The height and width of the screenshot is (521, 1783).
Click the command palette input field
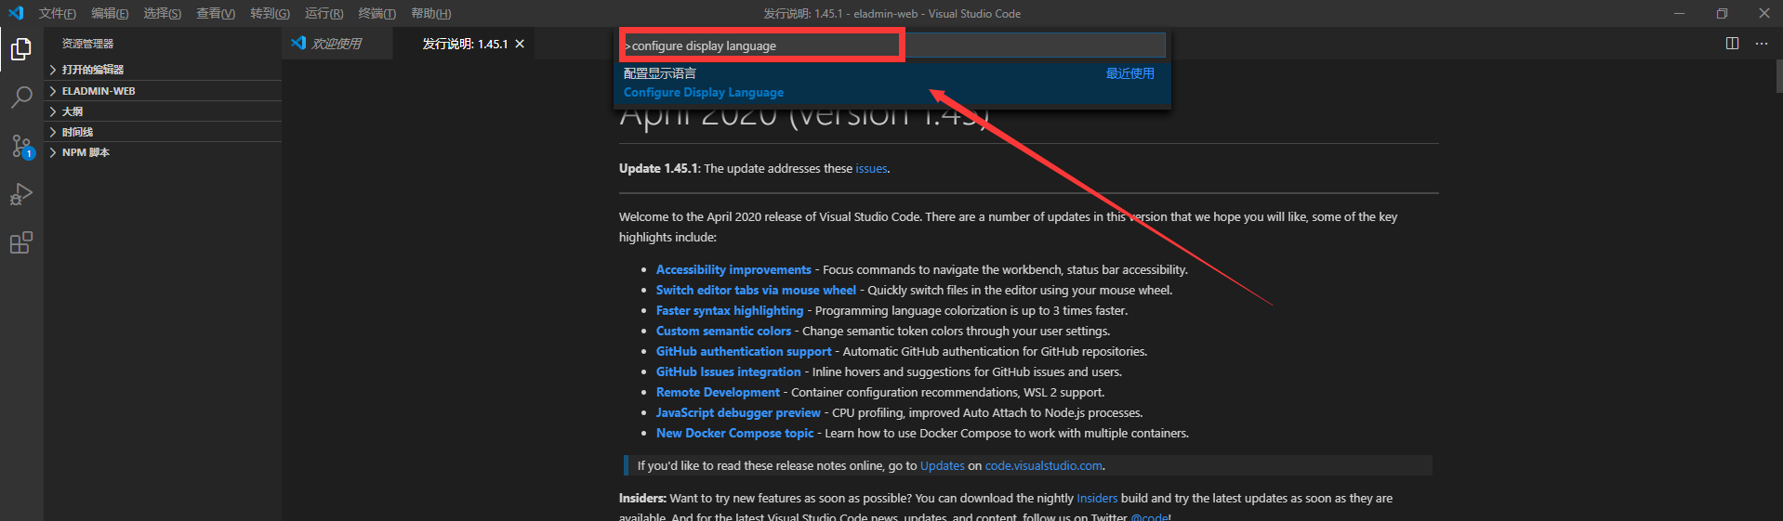[892, 46]
